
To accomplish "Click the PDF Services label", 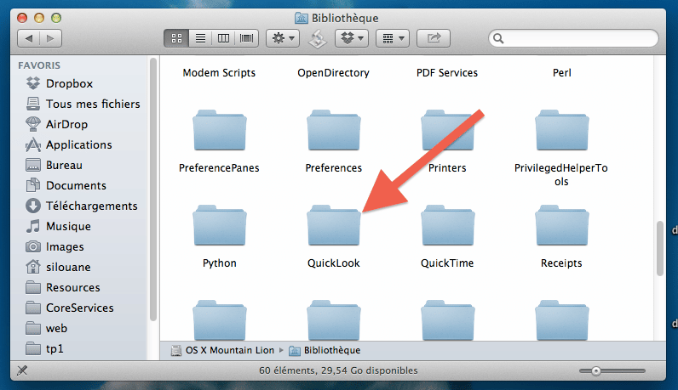I will click(x=447, y=73).
